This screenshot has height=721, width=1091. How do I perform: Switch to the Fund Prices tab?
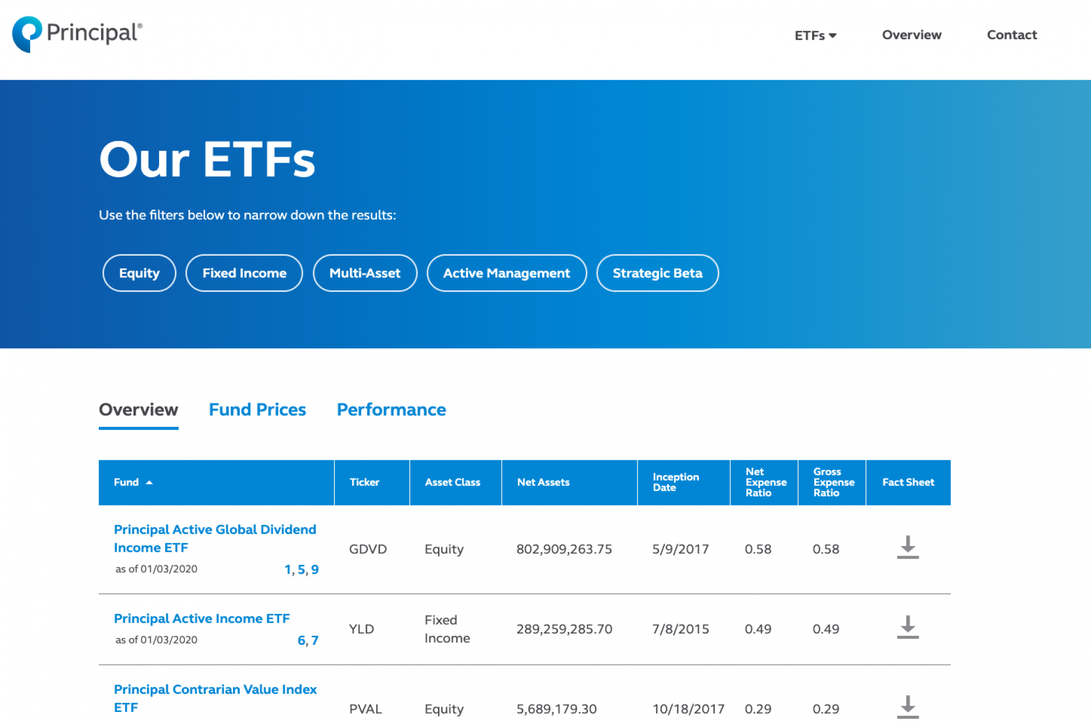257,410
